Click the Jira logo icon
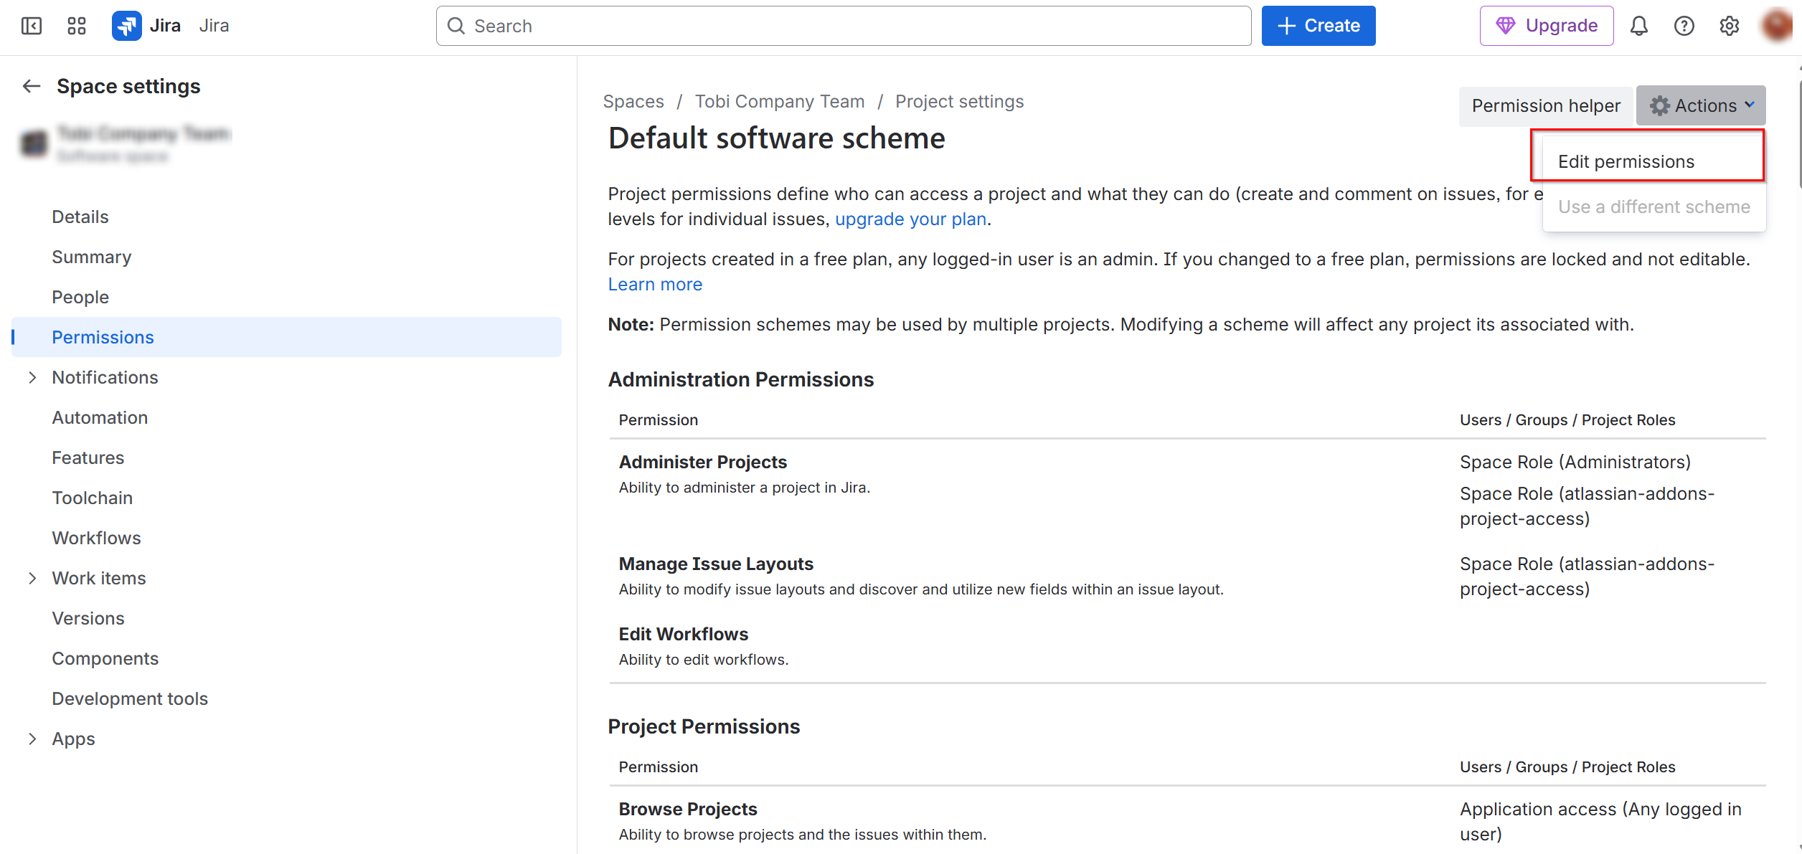Viewport: 1802px width, 854px height. click(127, 26)
